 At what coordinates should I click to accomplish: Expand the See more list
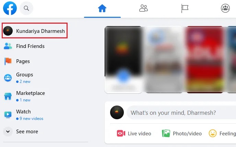click(21, 132)
